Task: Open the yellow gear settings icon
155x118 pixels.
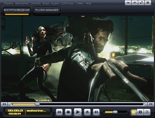Action: 133,112
